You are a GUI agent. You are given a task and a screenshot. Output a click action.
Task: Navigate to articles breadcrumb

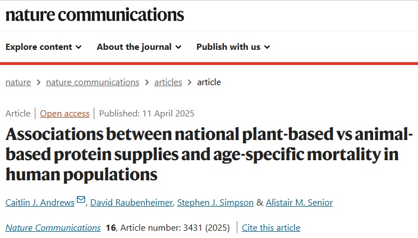coord(168,82)
